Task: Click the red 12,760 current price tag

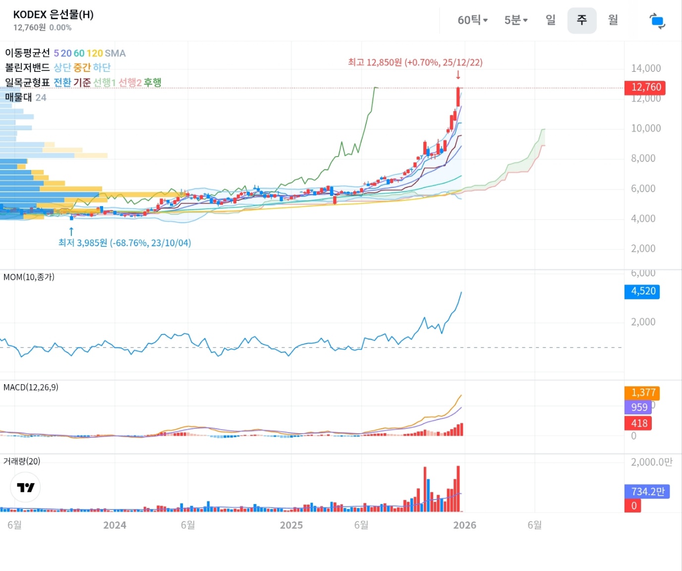Action: pos(645,88)
